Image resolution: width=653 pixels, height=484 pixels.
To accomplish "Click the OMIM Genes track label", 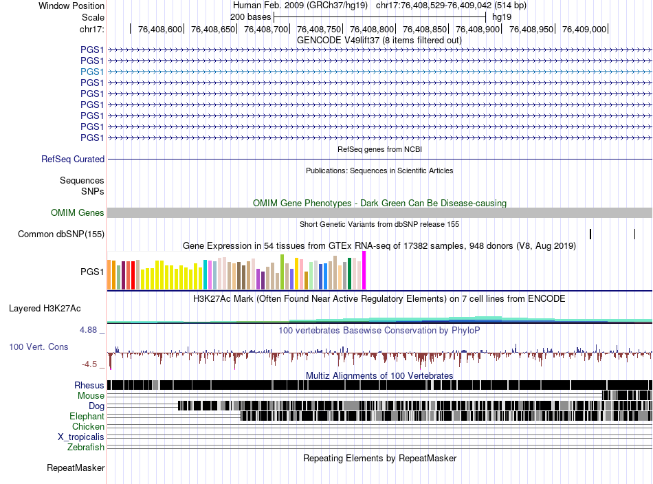I will pos(78,213).
